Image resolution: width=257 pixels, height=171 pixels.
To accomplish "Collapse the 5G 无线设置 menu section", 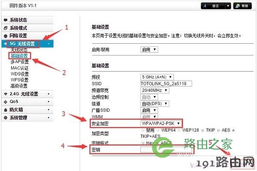I will point(48,44).
